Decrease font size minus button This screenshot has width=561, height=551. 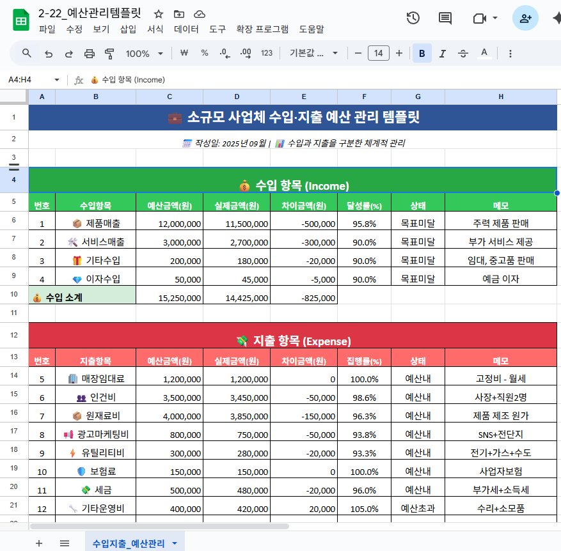pyautogui.click(x=358, y=53)
